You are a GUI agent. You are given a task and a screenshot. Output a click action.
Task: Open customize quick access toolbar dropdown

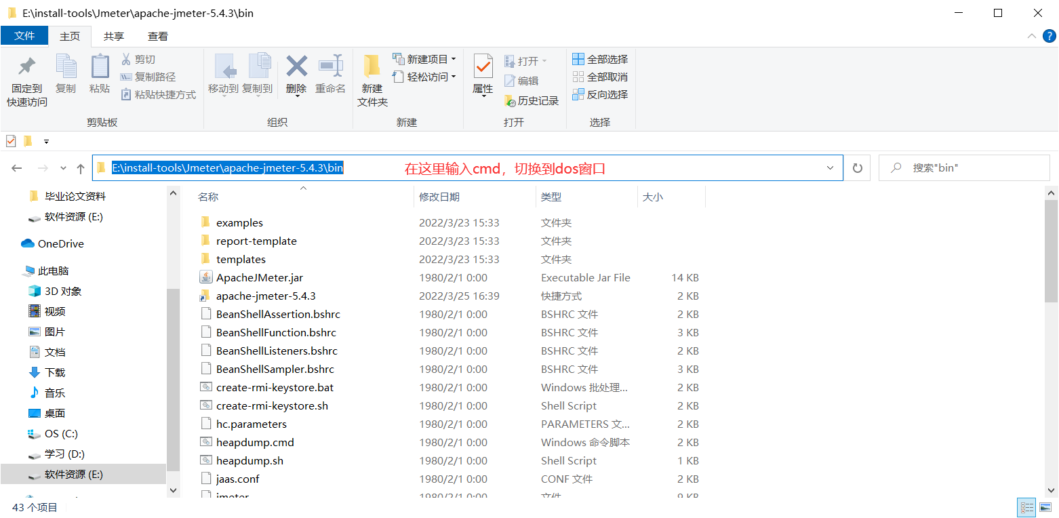click(x=46, y=141)
